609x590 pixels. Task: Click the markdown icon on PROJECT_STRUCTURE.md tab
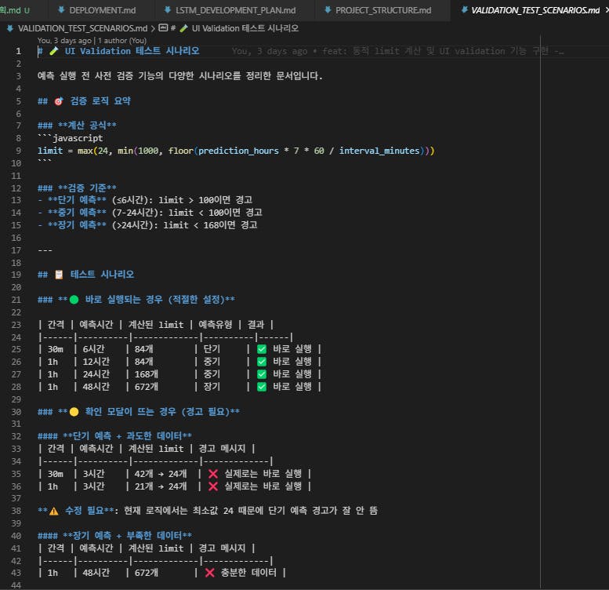328,10
